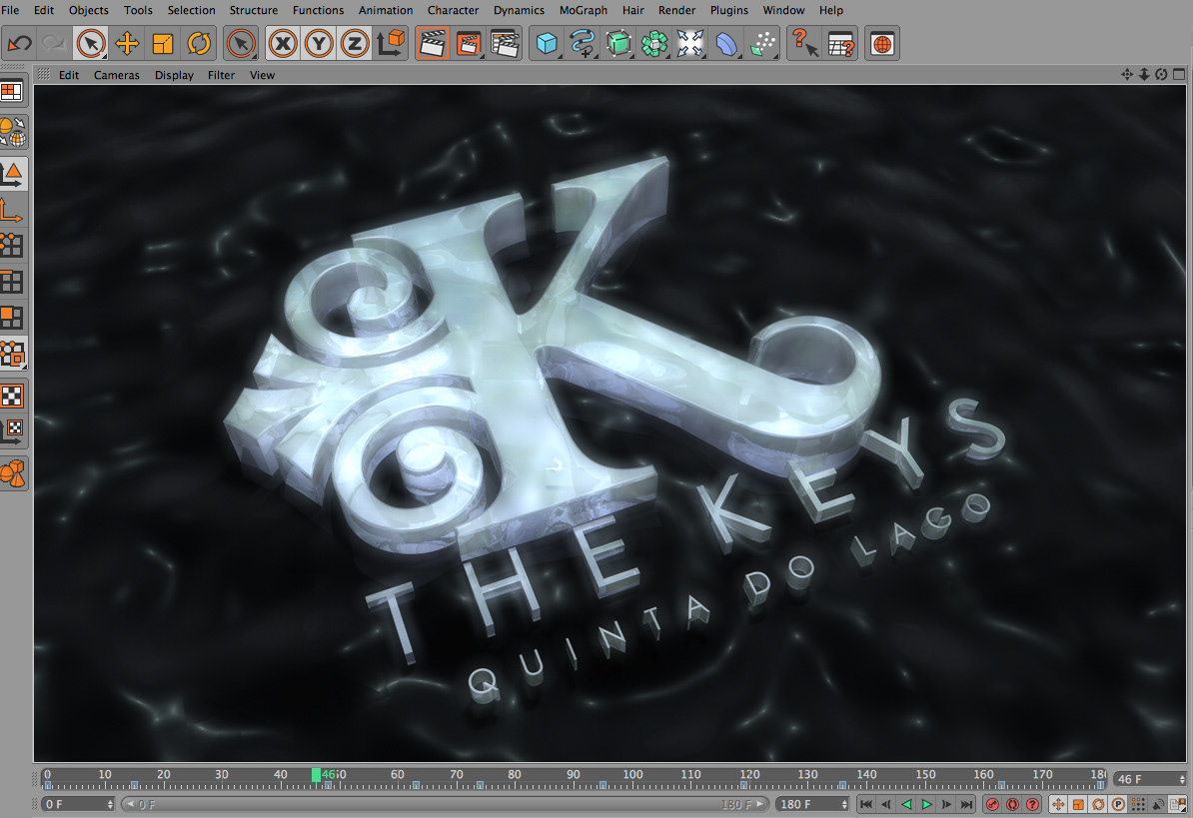Toggle the Z axis lock
Screen dimensions: 1193x818
point(355,43)
